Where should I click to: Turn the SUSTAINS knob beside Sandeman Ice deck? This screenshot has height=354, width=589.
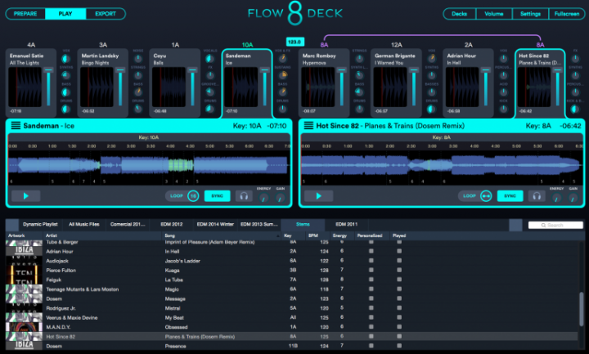282,75
